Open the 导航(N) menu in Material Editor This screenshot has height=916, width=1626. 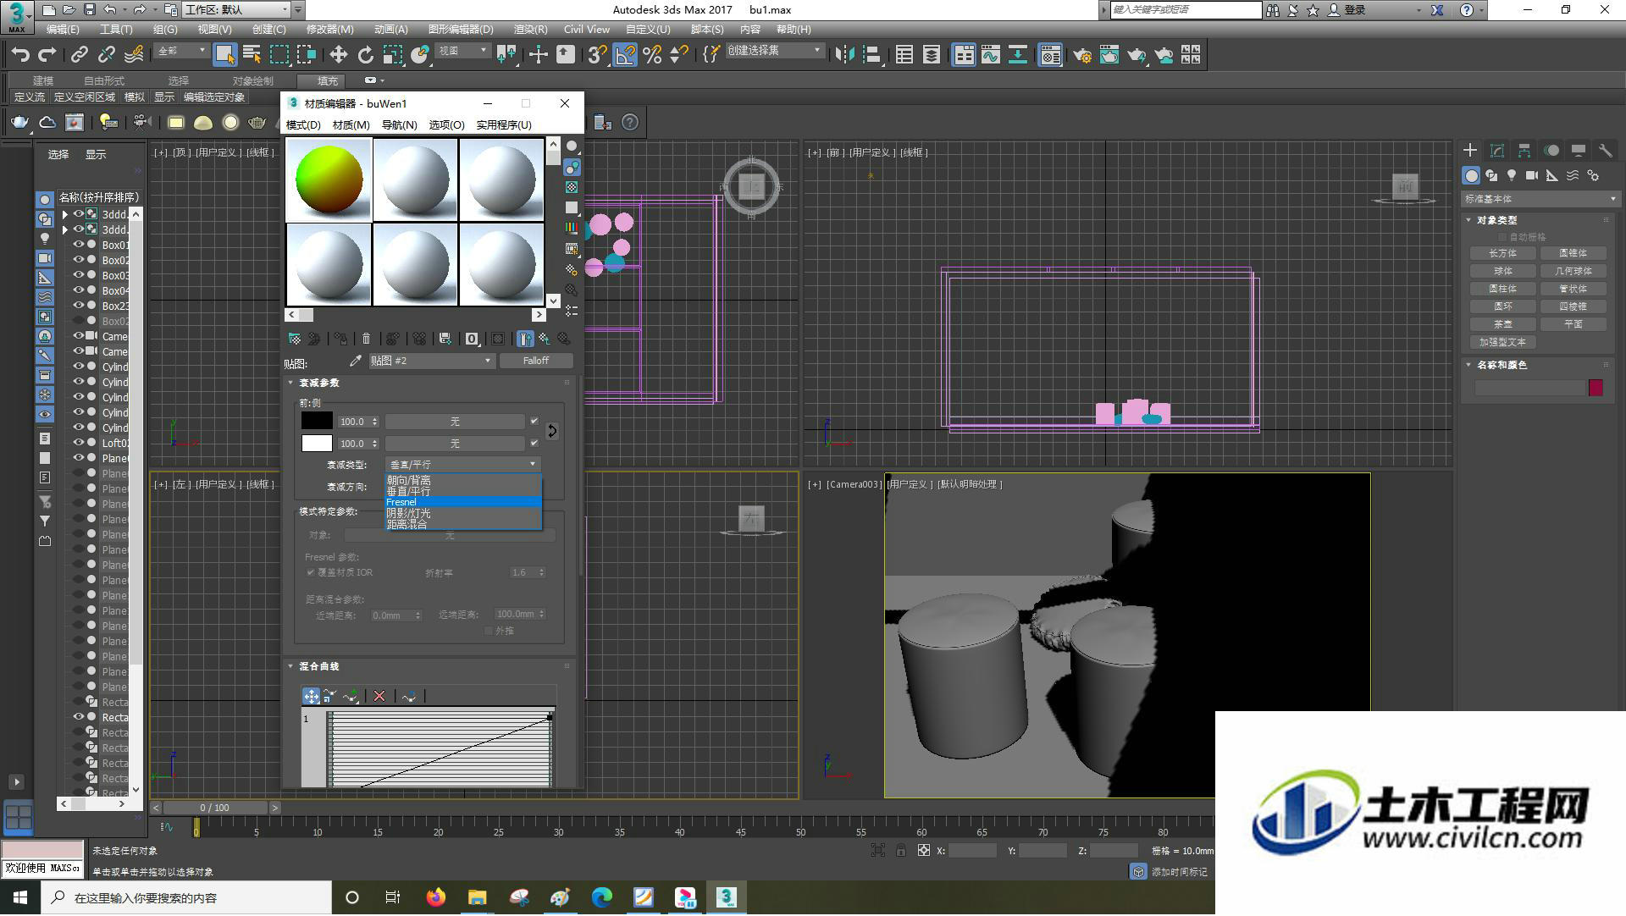pos(399,124)
